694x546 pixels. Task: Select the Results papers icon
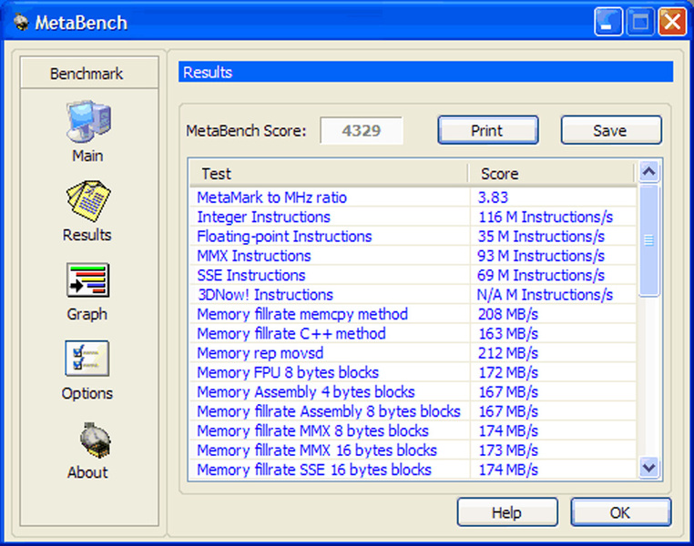click(88, 201)
